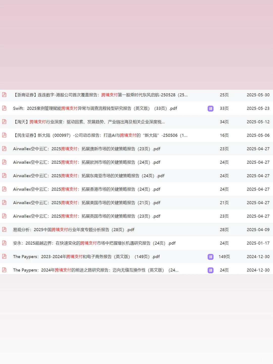
Task: Click date 2025-05-06
Action: (x=258, y=135)
